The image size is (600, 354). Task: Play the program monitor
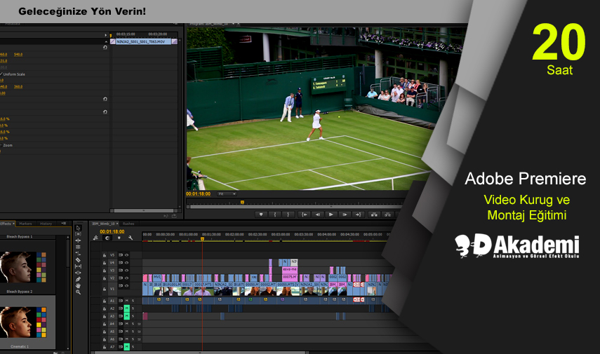pos(331,215)
